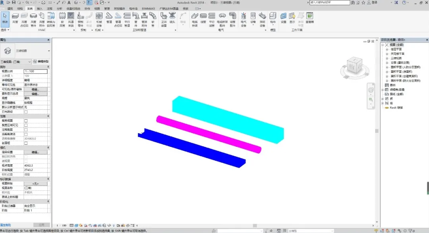Expand the 明细表/数量 tree node
This screenshot has width=429, height=233.
(x=383, y=90)
